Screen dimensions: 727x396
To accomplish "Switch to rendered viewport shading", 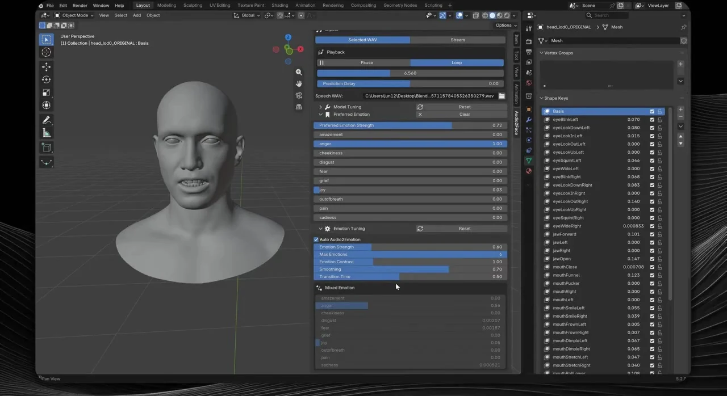I will point(507,15).
